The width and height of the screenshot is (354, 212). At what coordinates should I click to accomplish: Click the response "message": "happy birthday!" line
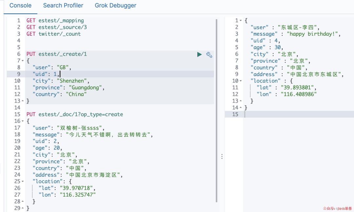tap(296, 34)
